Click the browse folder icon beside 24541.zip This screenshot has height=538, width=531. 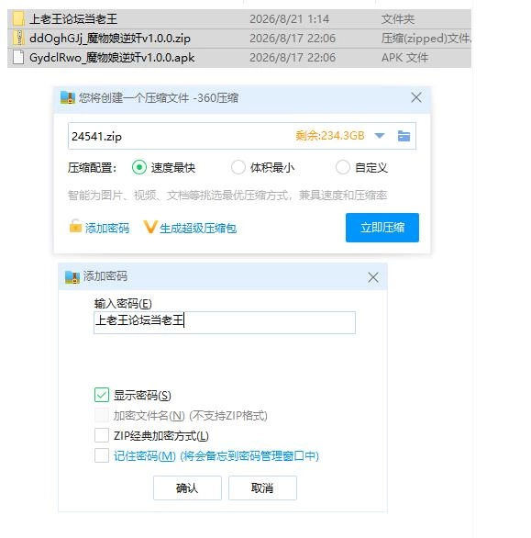(404, 136)
